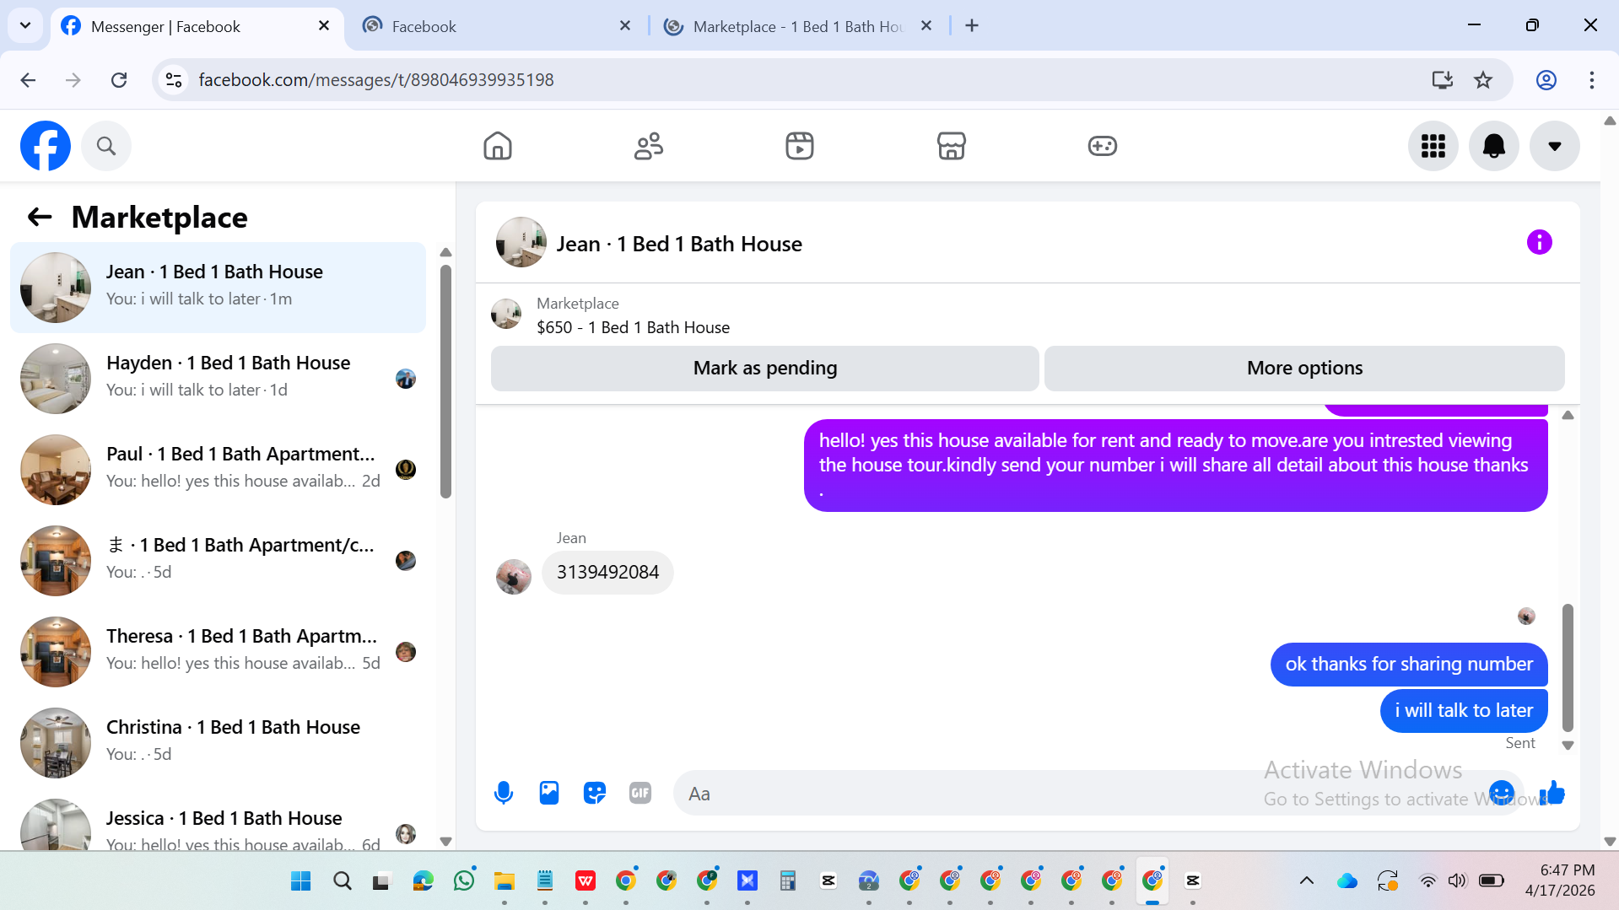This screenshot has width=1619, height=910.
Task: Click the chat messages scrollbar
Action: 1568,667
